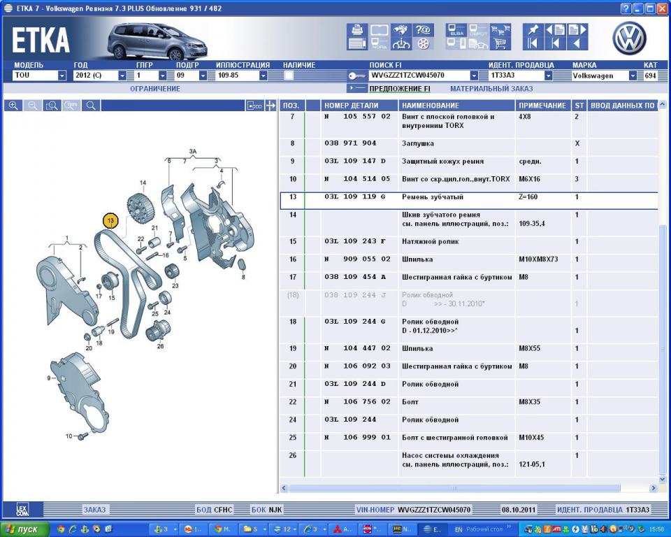Screen dimensions: 671x537
Task: Open the parts list table icon
Action: 357,43
